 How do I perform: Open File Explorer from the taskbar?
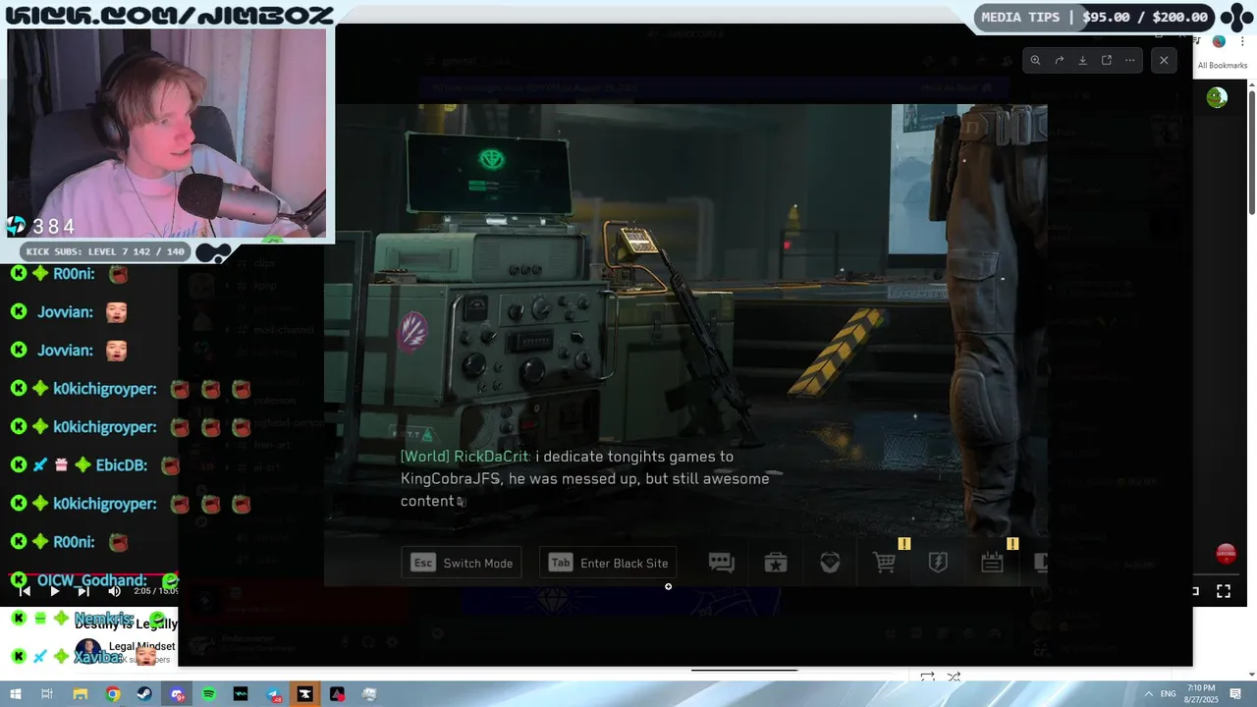click(81, 694)
